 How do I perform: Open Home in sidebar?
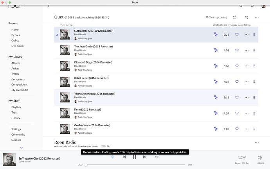point(15,30)
